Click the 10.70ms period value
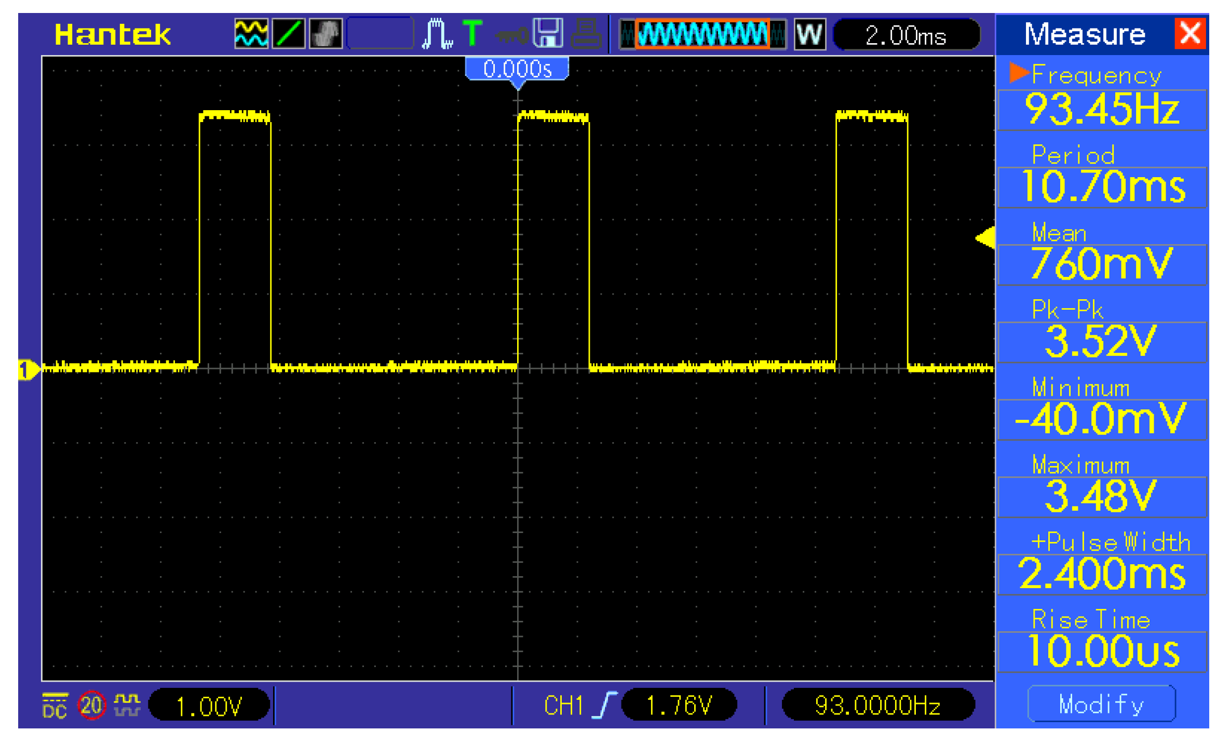1230x744 pixels. pyautogui.click(x=1102, y=187)
